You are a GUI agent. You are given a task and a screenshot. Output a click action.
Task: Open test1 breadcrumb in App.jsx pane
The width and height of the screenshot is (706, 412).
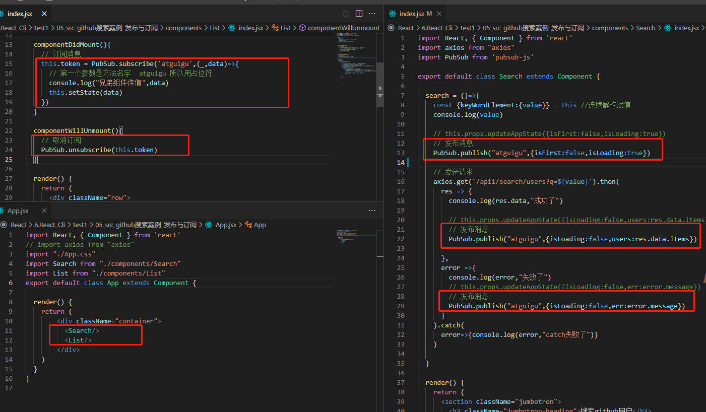tap(80, 225)
